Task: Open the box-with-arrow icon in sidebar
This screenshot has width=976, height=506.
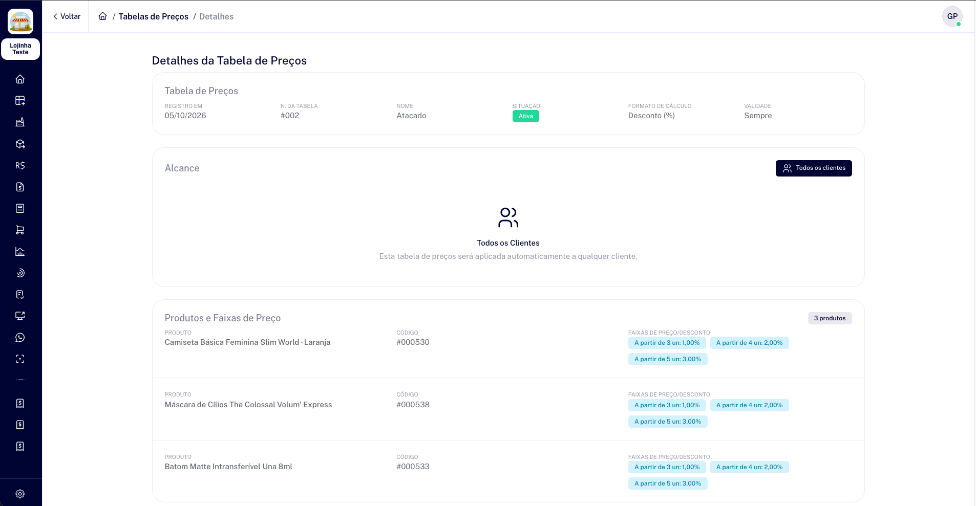Action: pyautogui.click(x=20, y=144)
